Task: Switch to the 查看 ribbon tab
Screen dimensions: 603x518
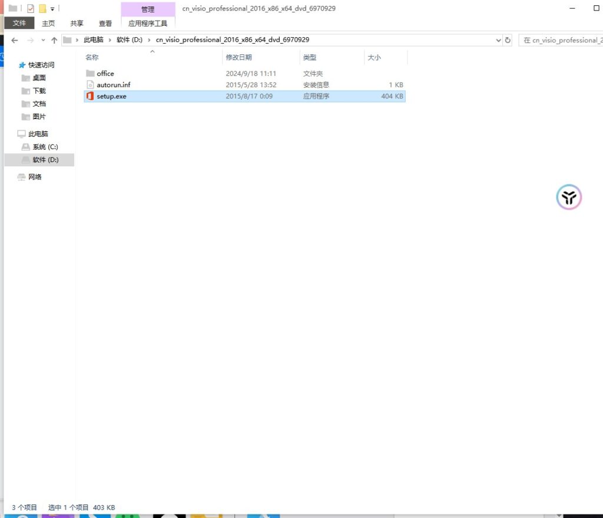Action: click(105, 24)
